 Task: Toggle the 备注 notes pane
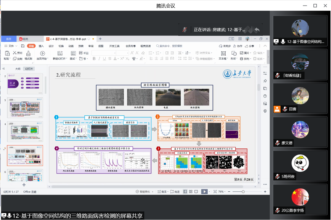pyautogui.click(x=162, y=192)
